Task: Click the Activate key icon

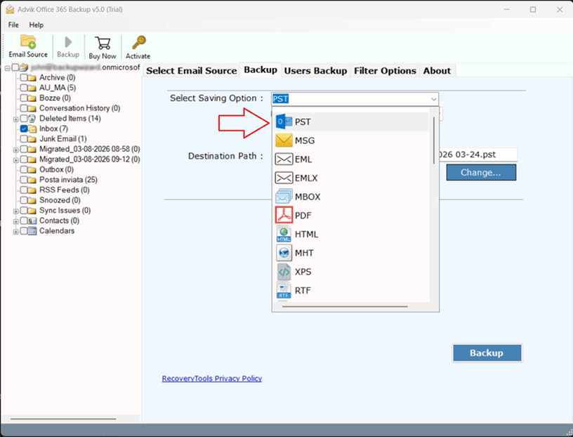Action: [x=139, y=42]
